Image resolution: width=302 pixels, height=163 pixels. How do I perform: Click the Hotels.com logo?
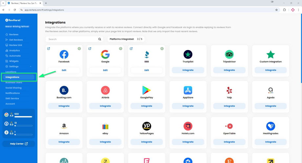point(188,126)
